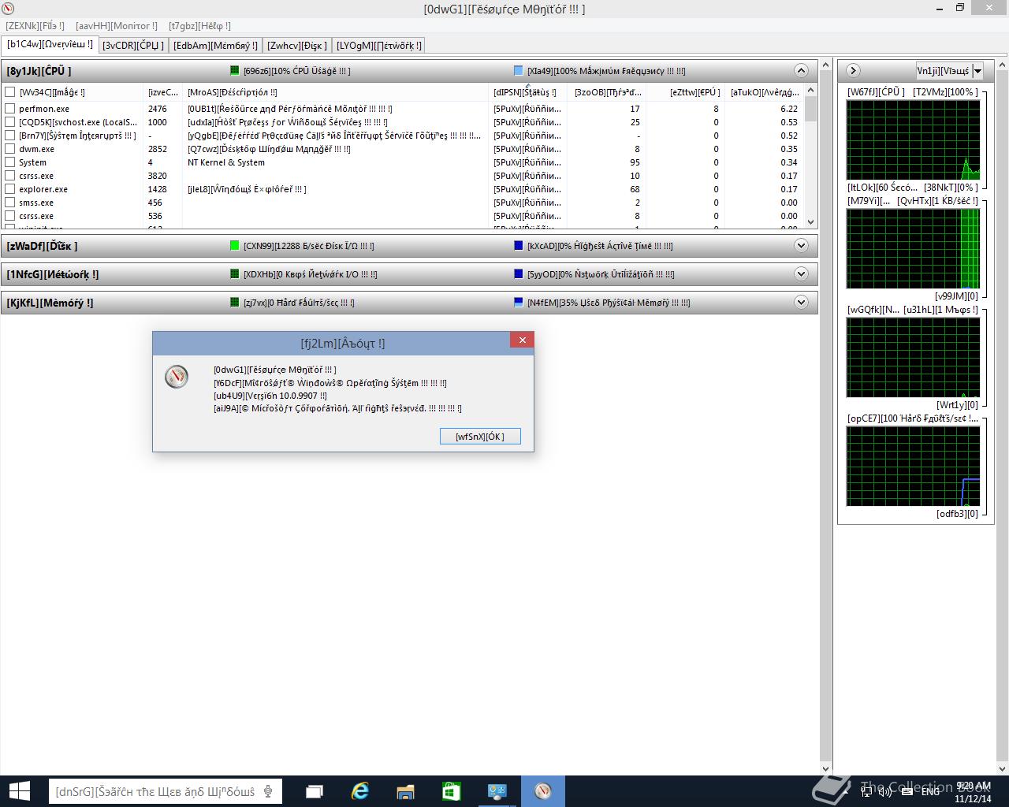The image size is (1009, 807).
Task: Click OK in the About dialog
Action: (480, 436)
